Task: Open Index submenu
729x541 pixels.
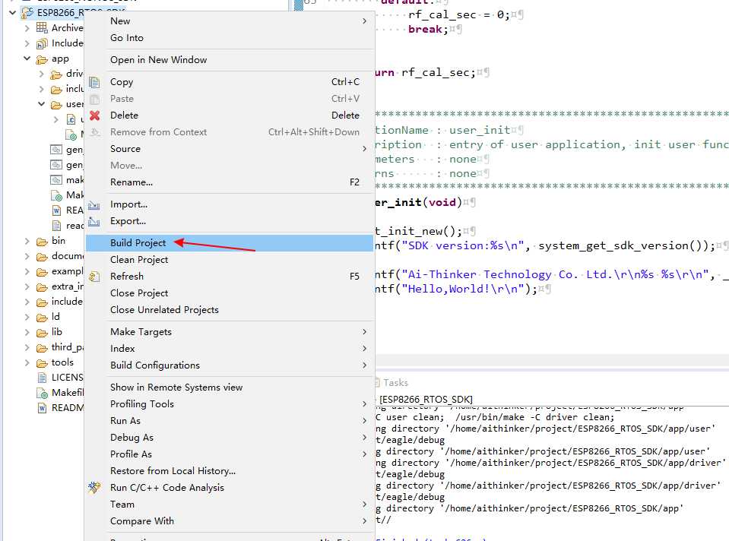Action: tap(230, 349)
